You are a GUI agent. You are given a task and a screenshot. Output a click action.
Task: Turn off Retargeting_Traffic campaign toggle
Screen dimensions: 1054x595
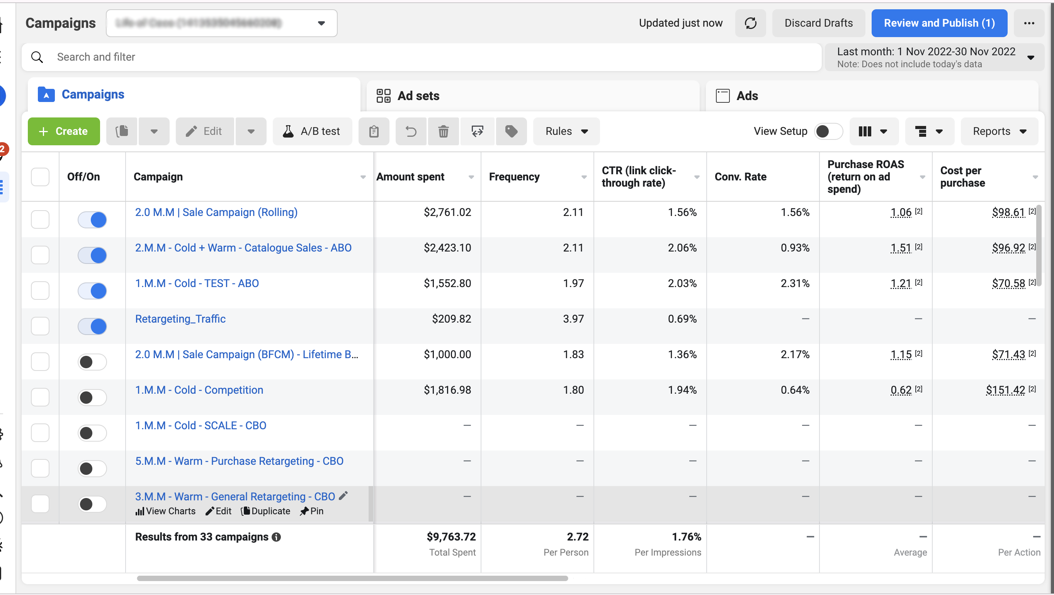point(92,326)
